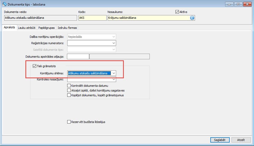Viewport: 254px width, 146px height.
Task: Click the Dokumenta veids field
Action: (40, 18)
